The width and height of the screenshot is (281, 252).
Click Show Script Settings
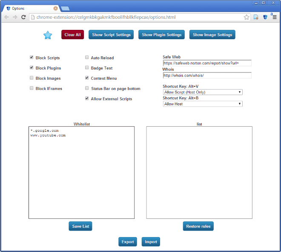pos(111,35)
